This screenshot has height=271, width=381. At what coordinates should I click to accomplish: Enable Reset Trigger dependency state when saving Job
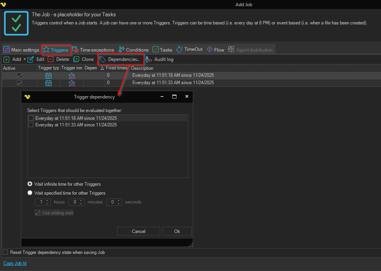click(x=5, y=252)
